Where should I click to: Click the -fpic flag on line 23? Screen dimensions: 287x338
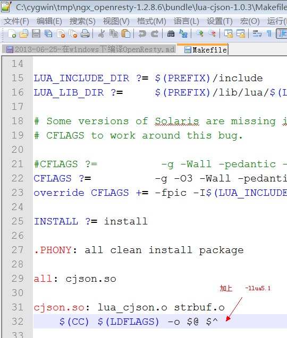point(171,193)
